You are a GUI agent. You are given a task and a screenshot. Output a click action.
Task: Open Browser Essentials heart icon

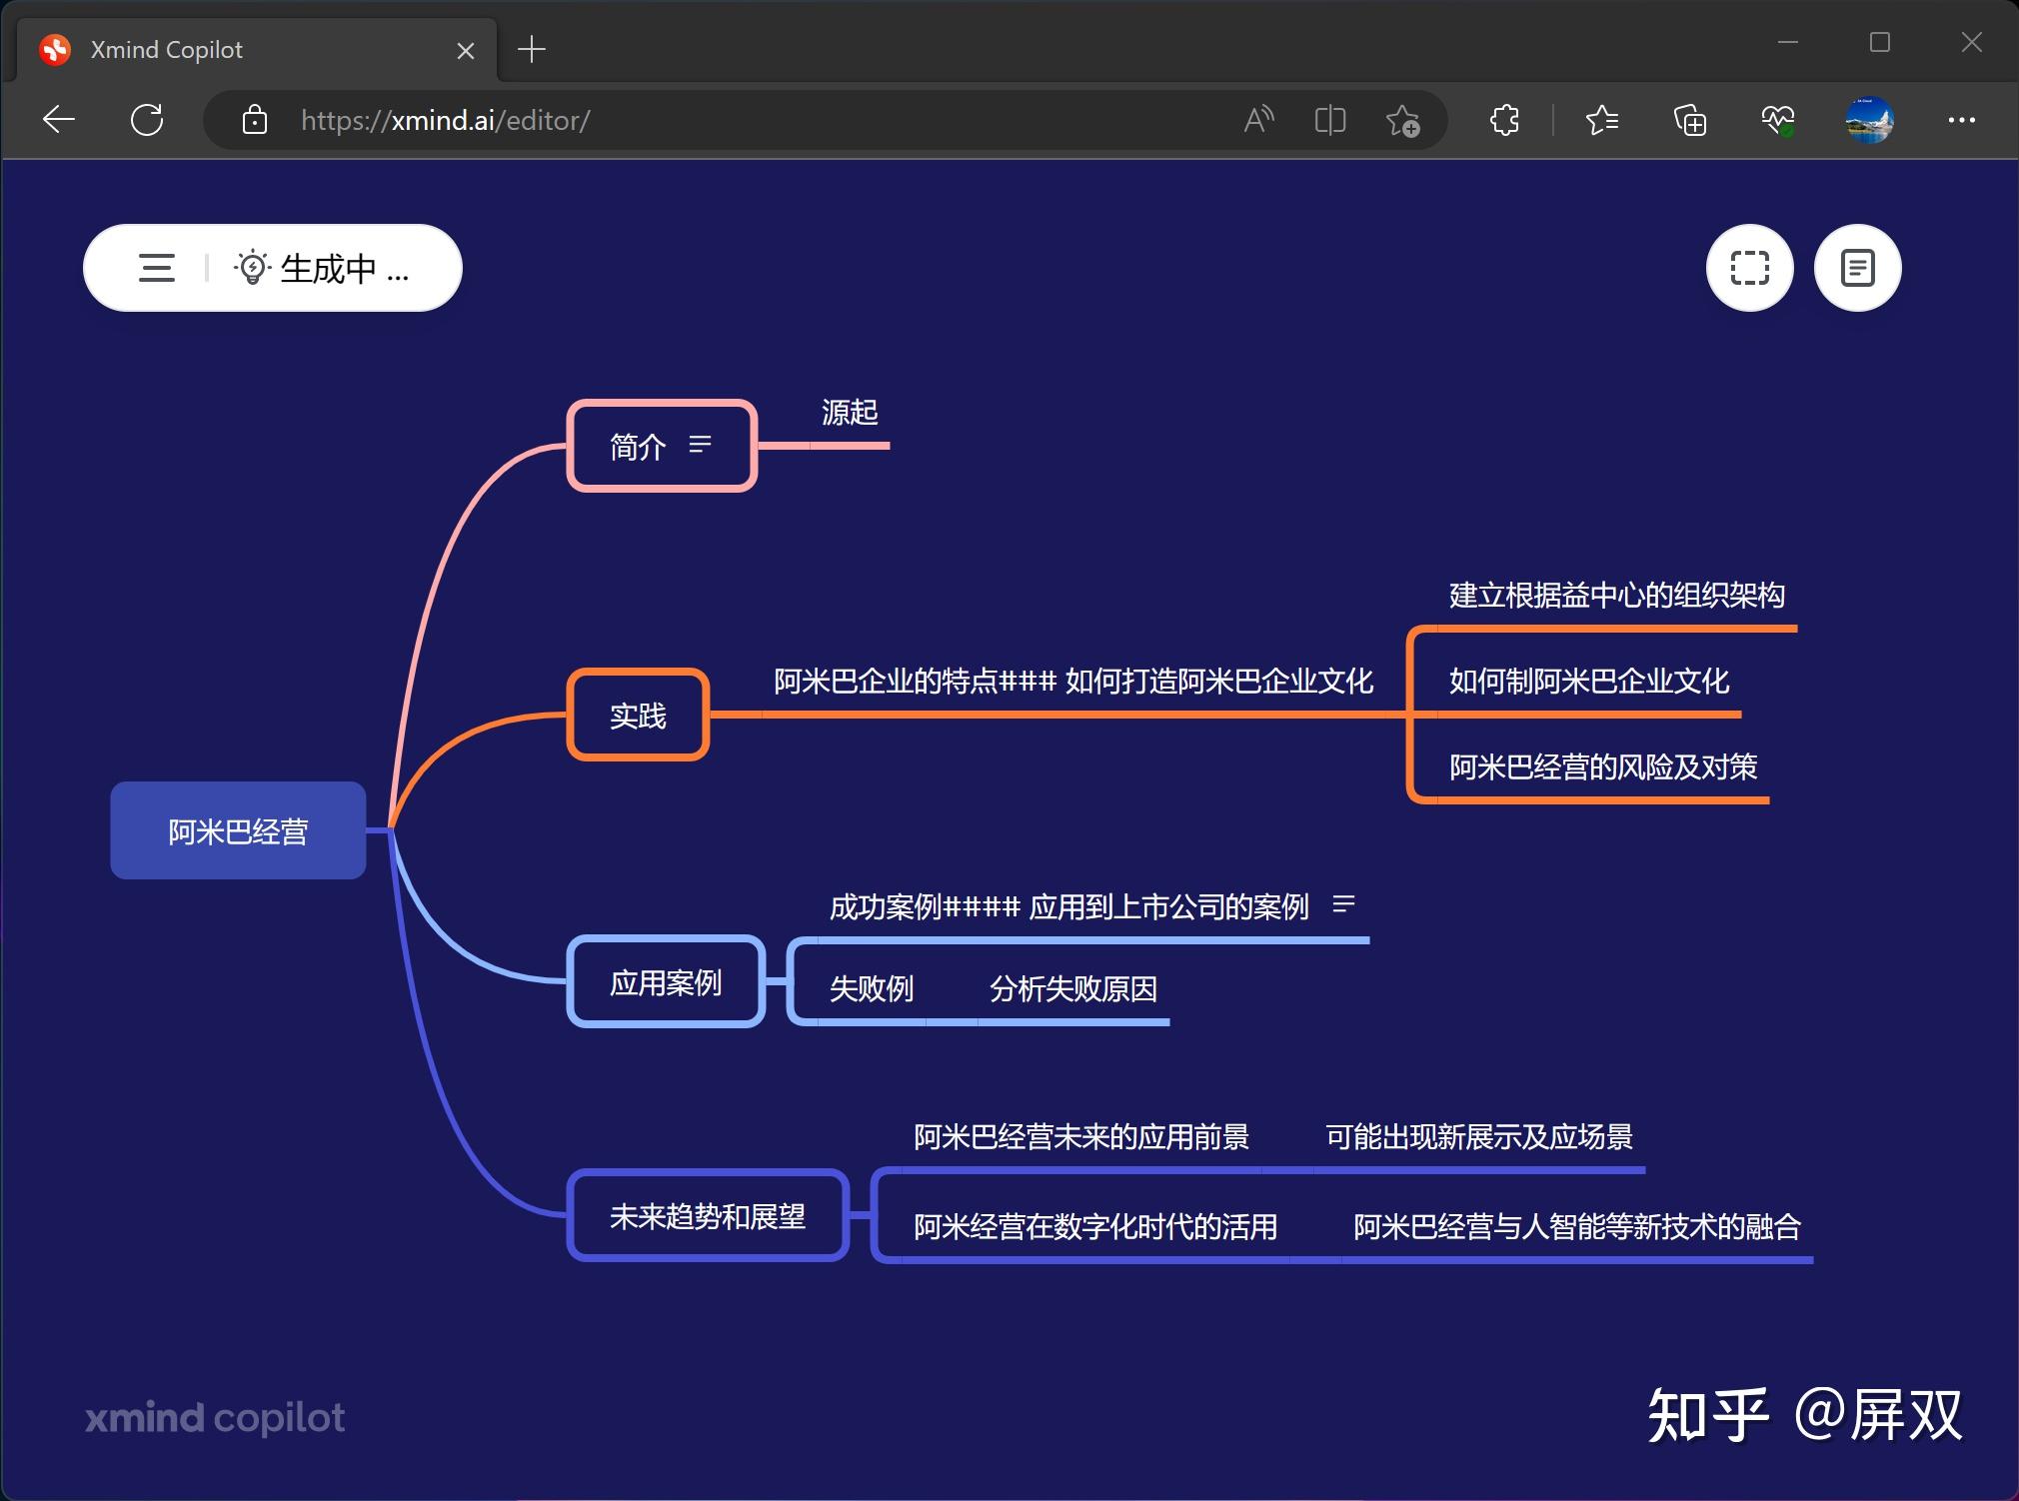1779,119
